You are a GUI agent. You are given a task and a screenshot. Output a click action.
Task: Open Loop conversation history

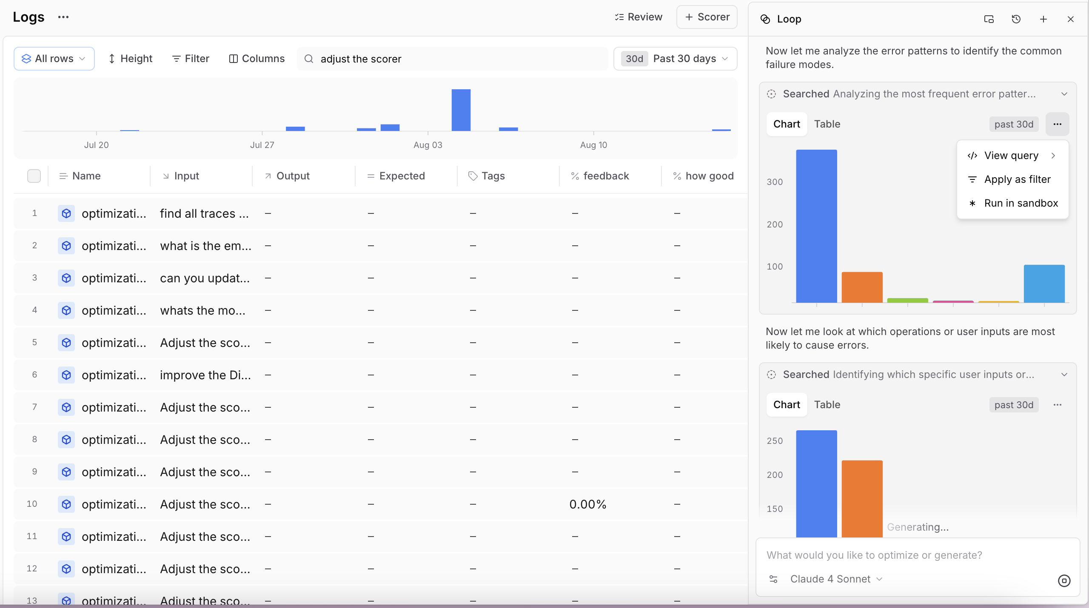coord(1016,19)
